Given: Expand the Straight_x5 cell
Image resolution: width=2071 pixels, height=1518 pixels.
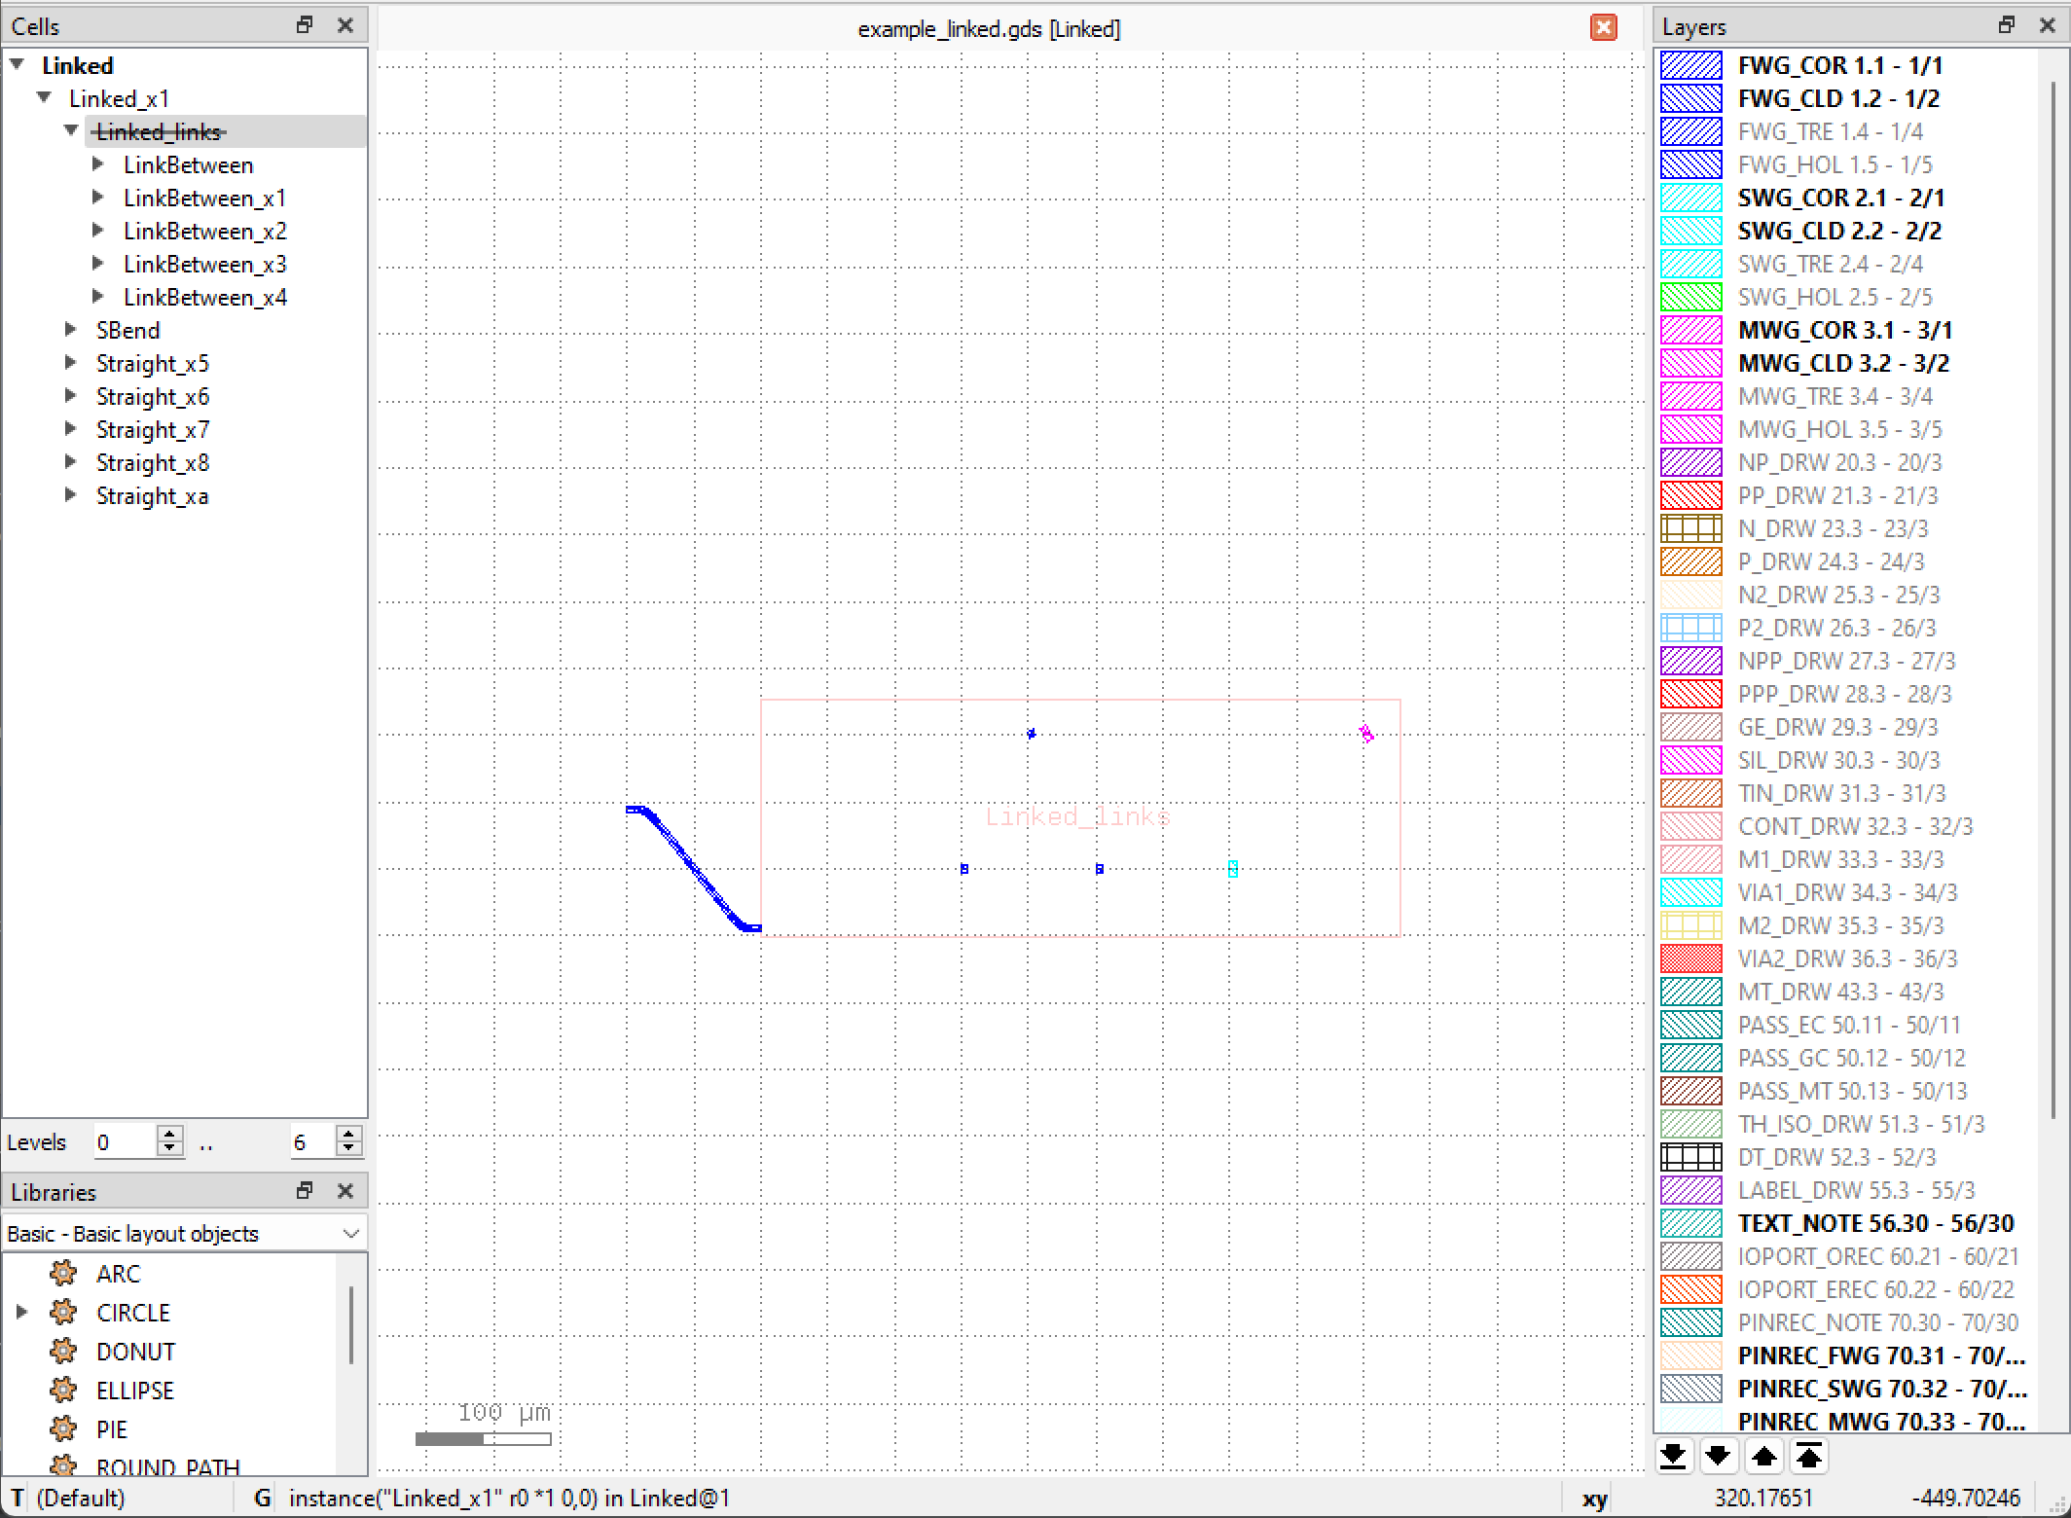Looking at the screenshot, I should [71, 363].
